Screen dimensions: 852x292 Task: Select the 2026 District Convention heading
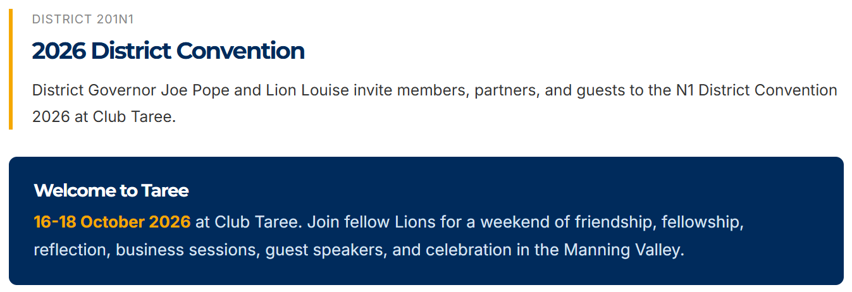click(x=168, y=51)
